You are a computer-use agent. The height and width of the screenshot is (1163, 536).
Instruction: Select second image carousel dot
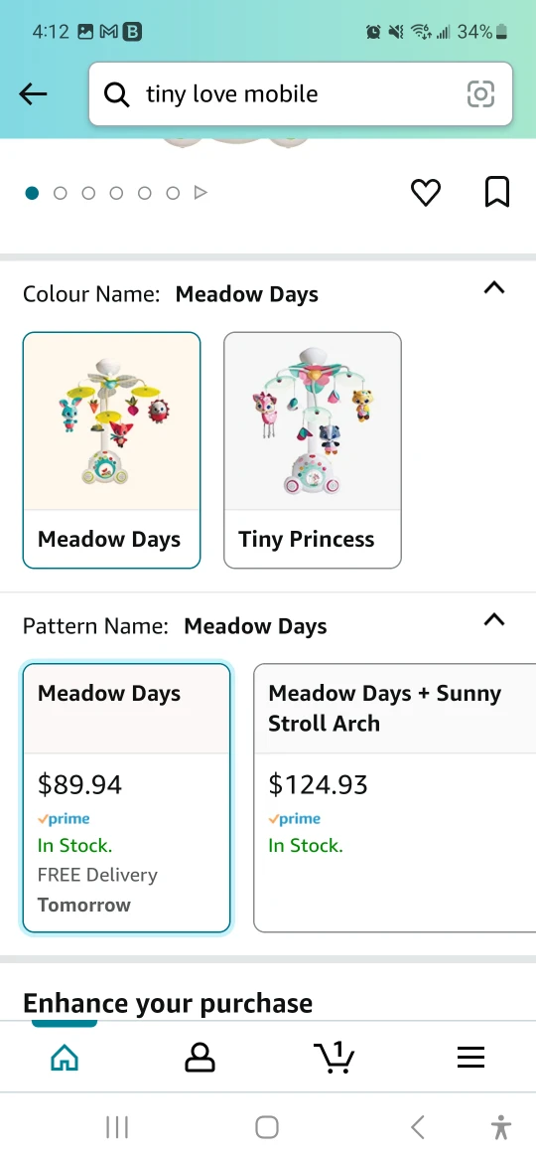(60, 193)
